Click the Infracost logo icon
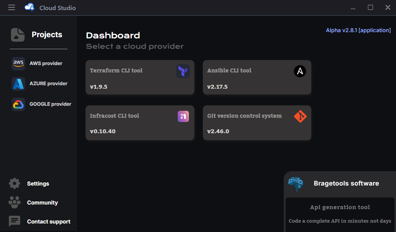396x232 pixels. coord(183,116)
